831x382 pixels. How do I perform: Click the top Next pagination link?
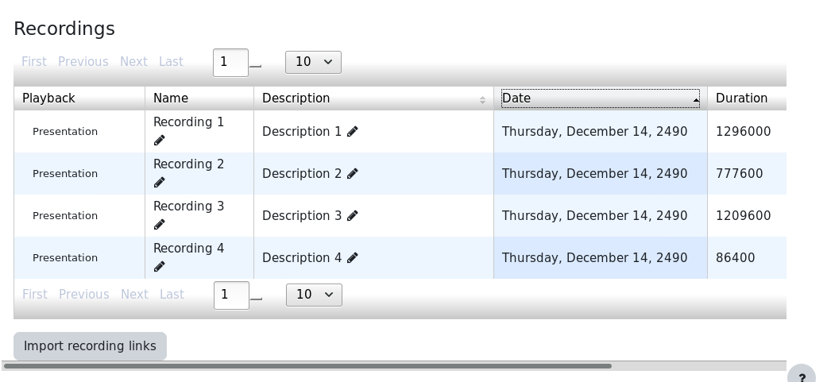pos(133,62)
